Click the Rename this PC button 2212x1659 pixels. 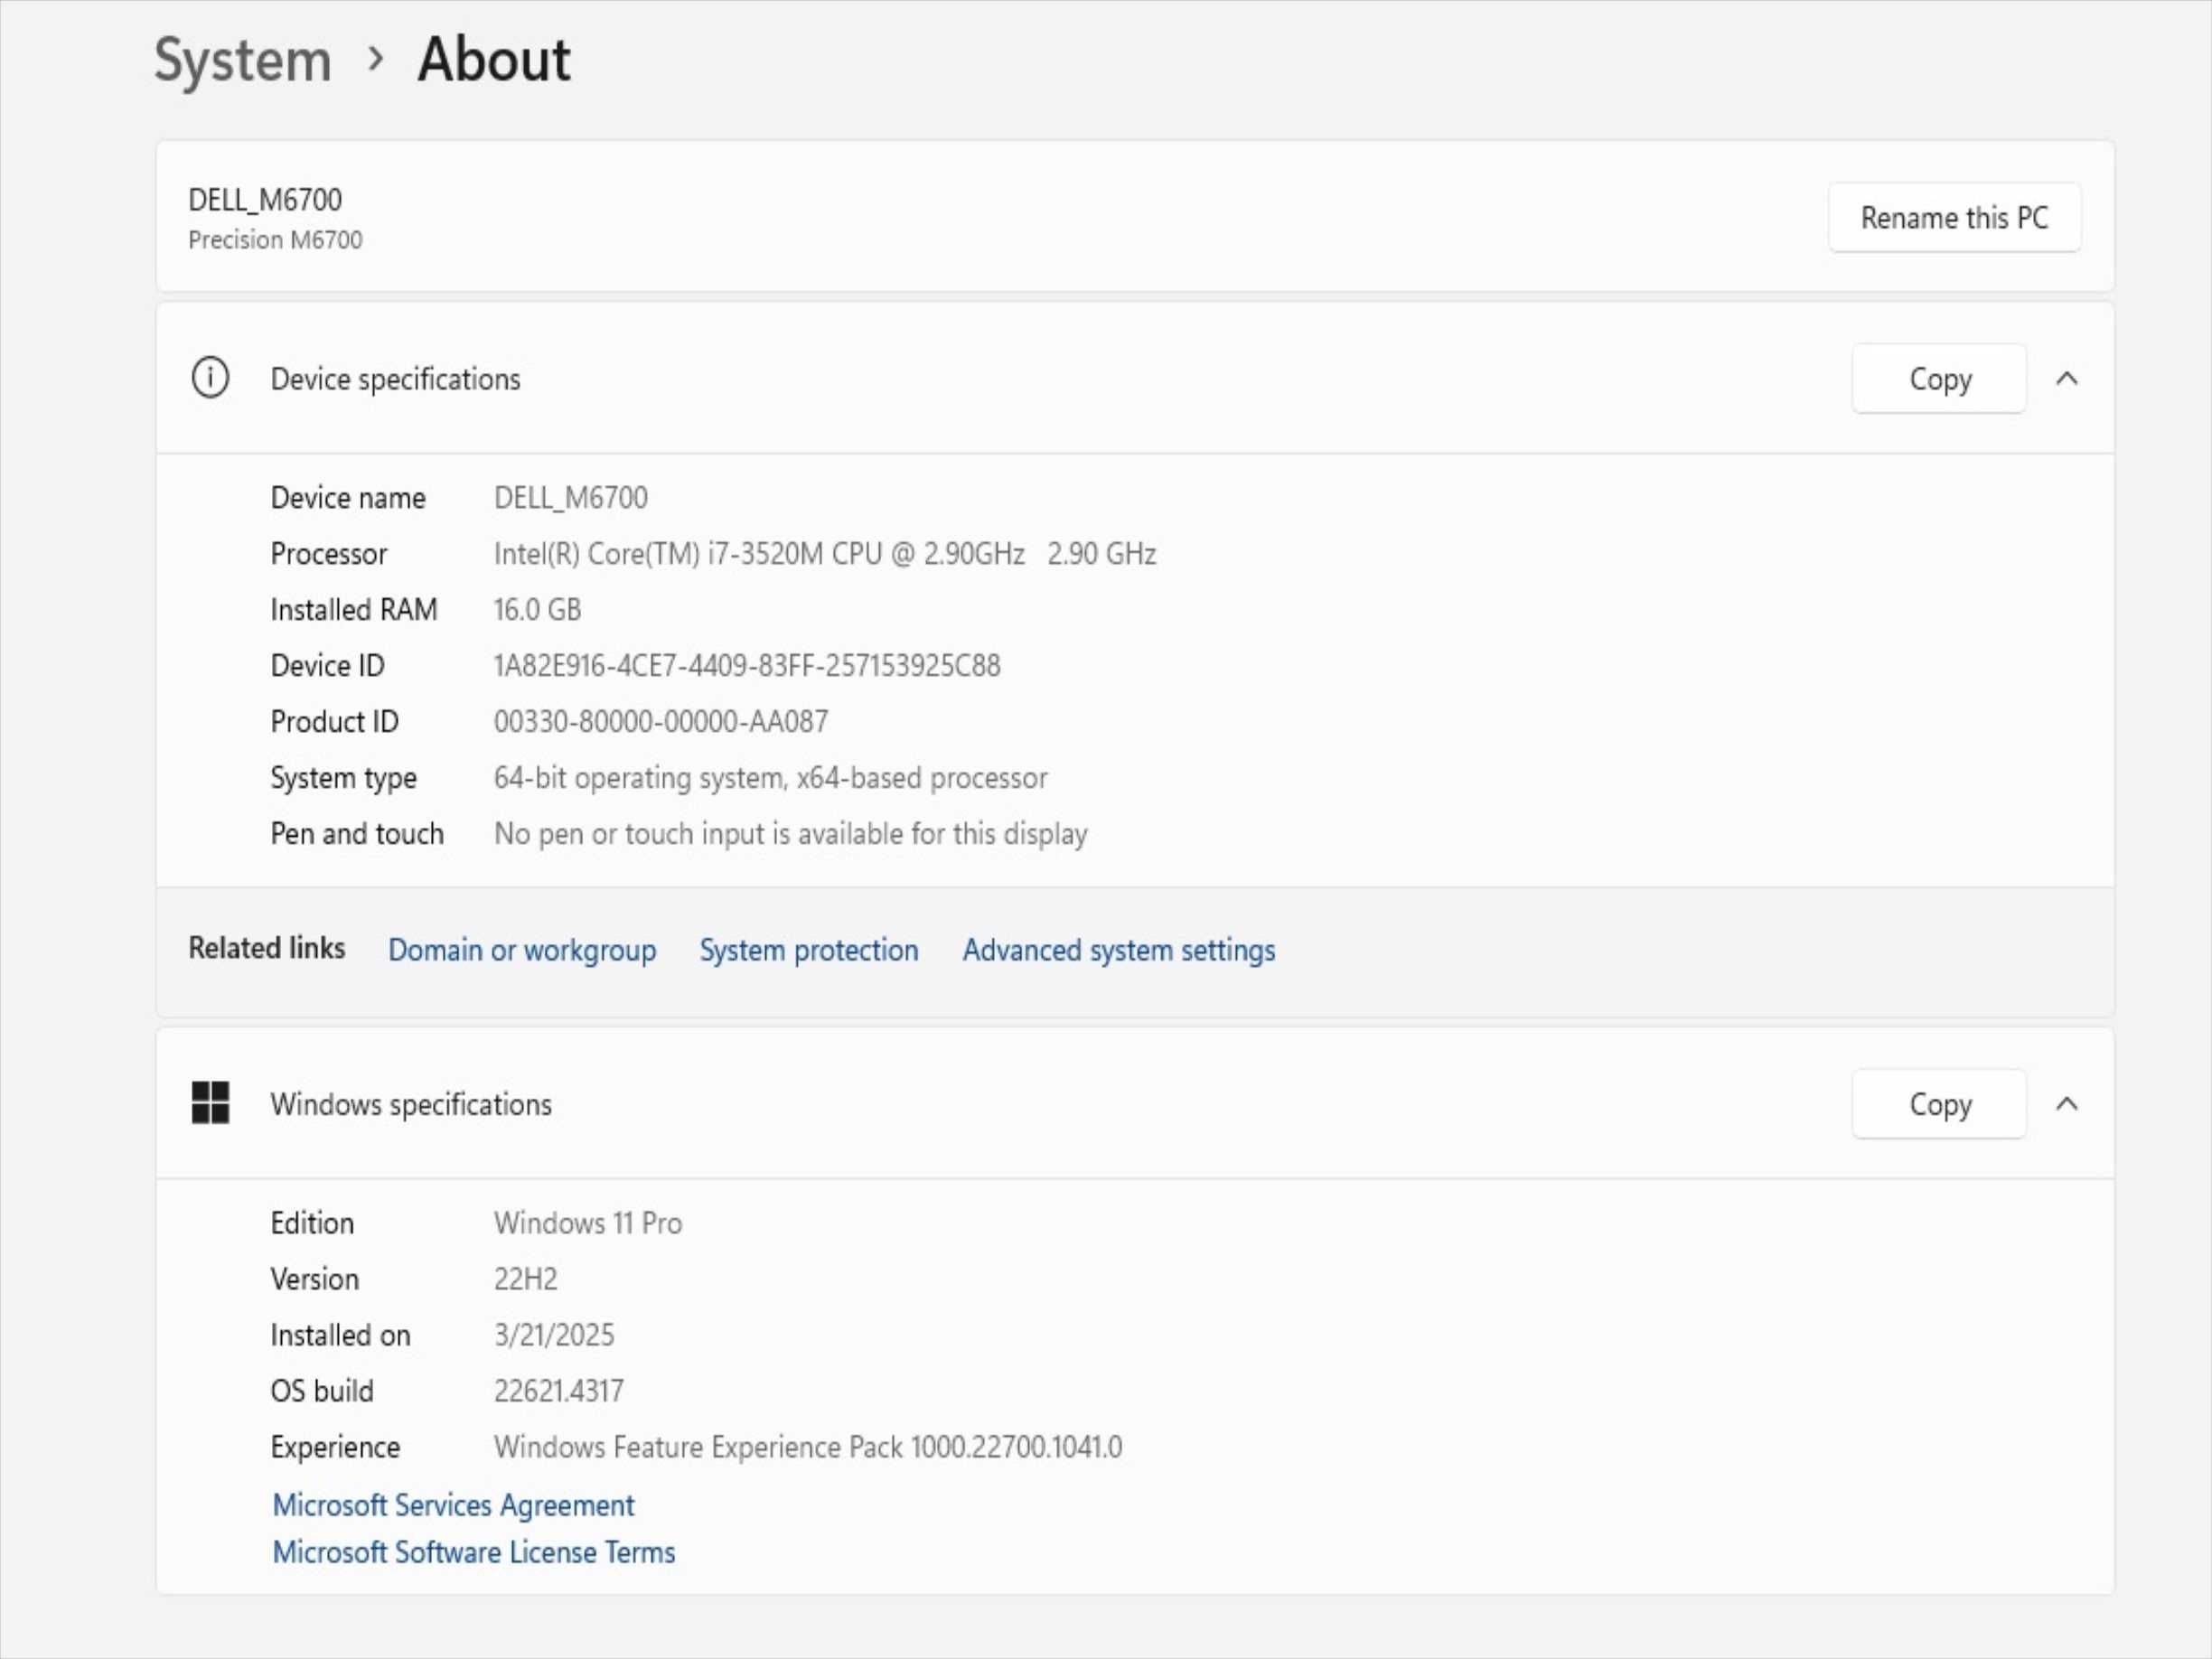[1954, 217]
